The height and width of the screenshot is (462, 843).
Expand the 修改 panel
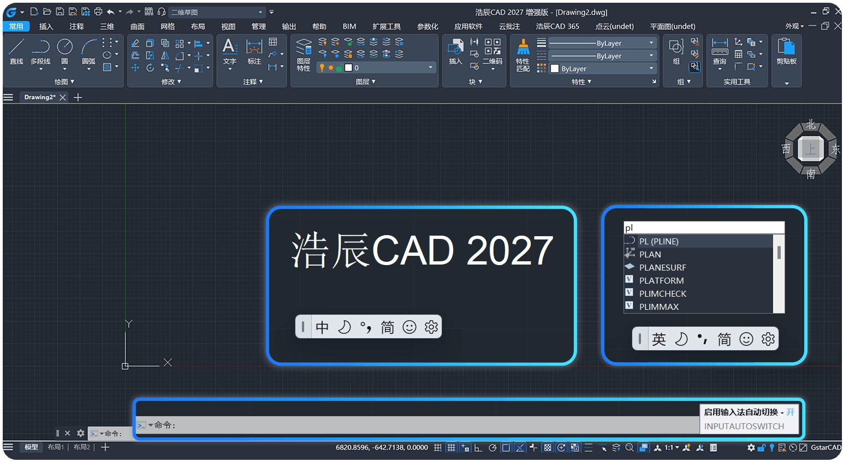[x=171, y=82]
